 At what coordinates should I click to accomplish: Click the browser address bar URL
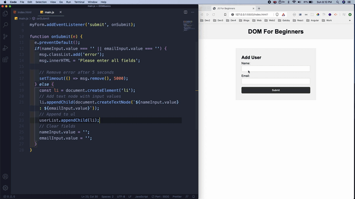[x=251, y=14]
